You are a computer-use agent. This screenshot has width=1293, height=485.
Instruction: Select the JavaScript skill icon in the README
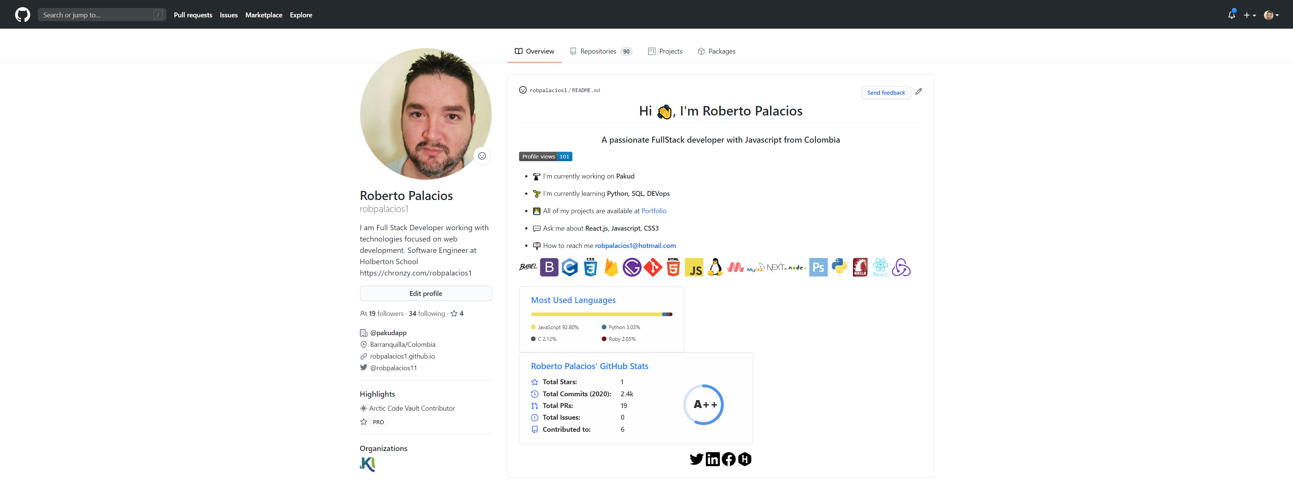click(694, 267)
